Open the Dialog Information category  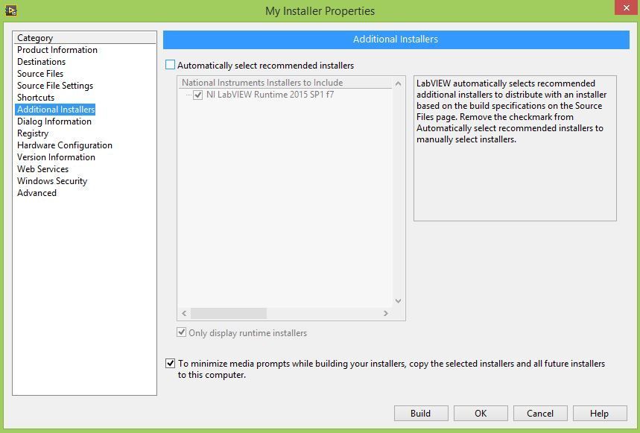(x=54, y=121)
